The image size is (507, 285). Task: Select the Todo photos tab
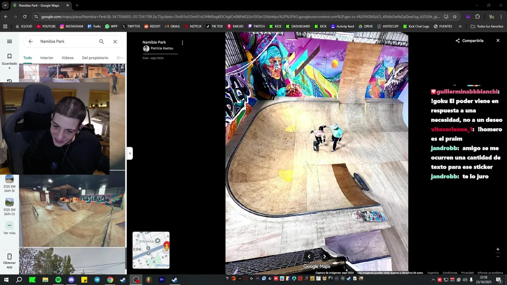tap(27, 58)
